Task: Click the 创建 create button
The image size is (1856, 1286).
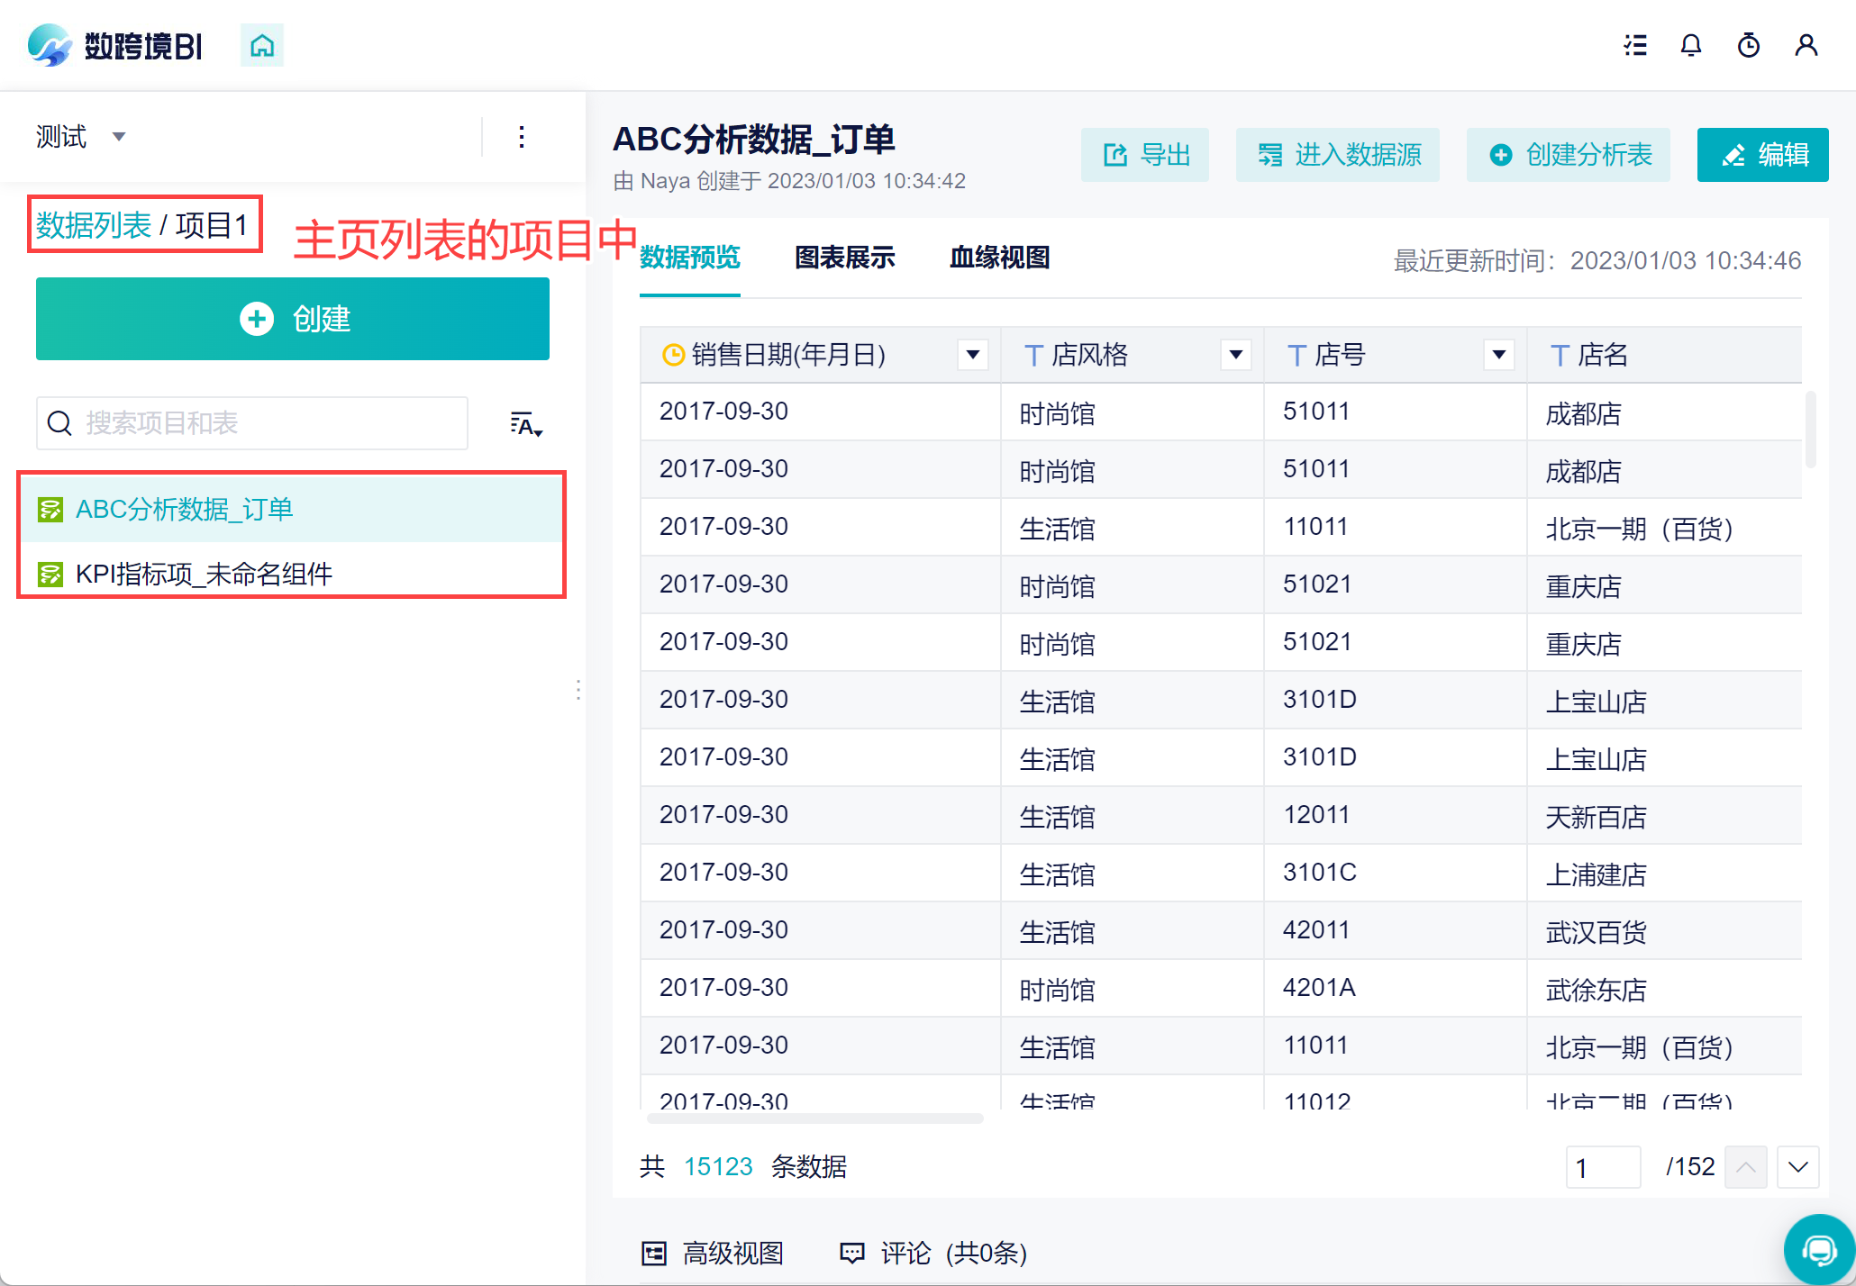Action: [293, 319]
